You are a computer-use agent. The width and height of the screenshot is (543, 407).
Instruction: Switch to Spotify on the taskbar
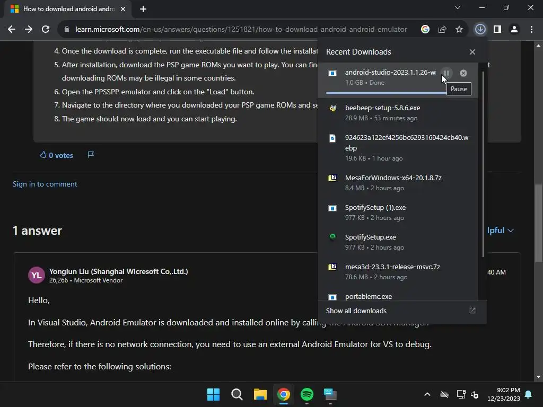pos(307,394)
